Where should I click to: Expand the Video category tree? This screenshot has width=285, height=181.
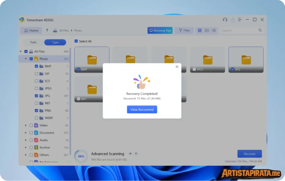click(x=26, y=125)
